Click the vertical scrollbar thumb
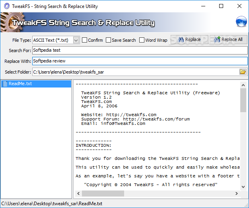 click(x=243, y=100)
